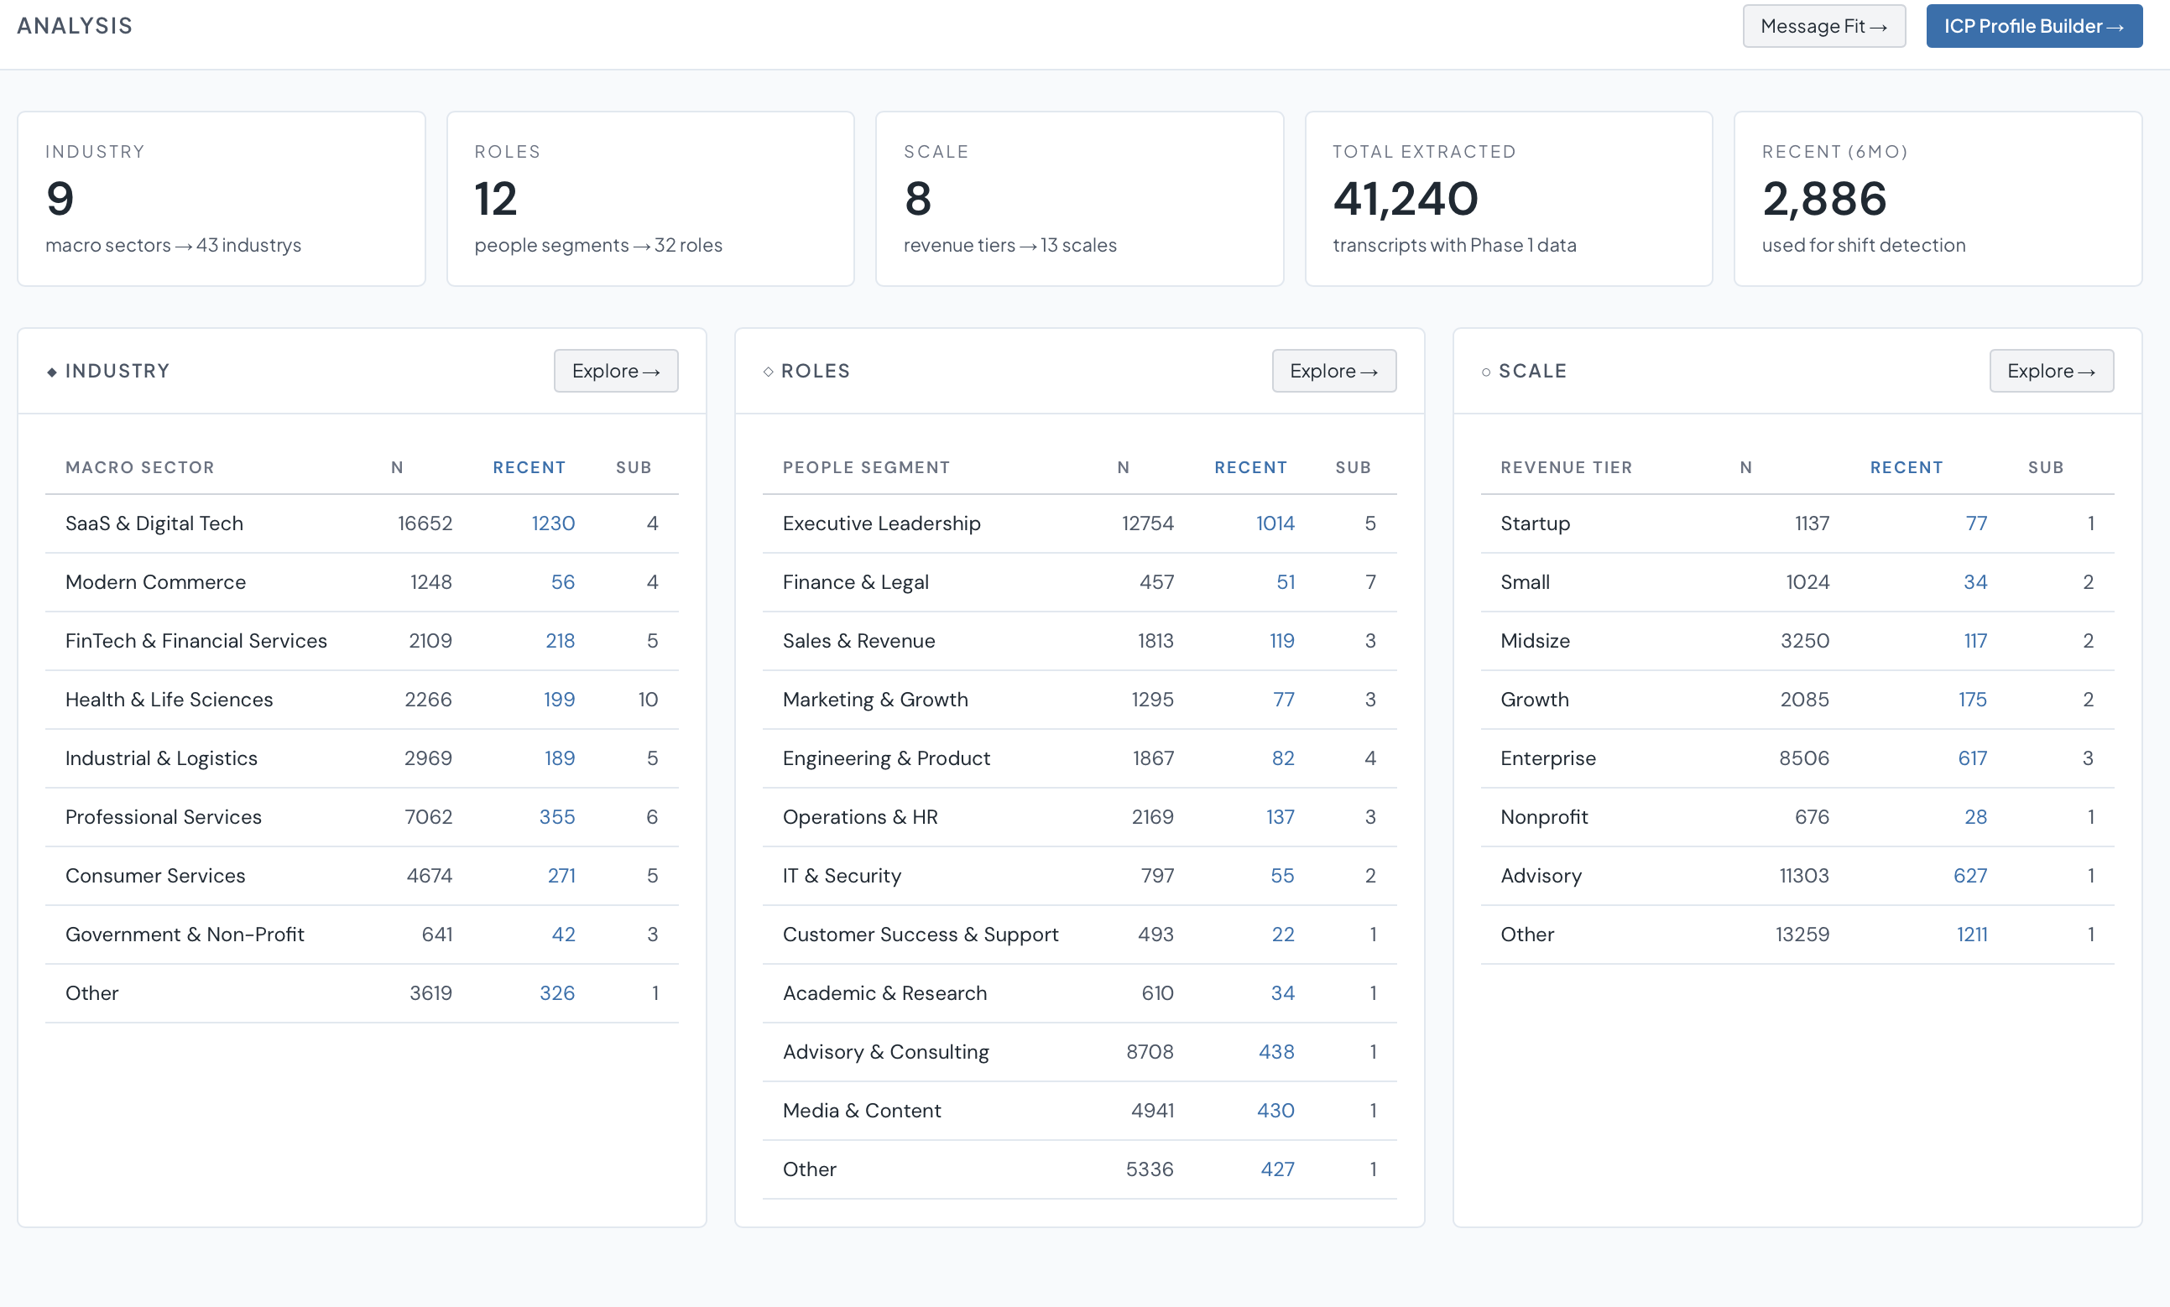Select the Consumer Services row
Image resolution: width=2170 pixels, height=1307 pixels.
[x=362, y=876]
